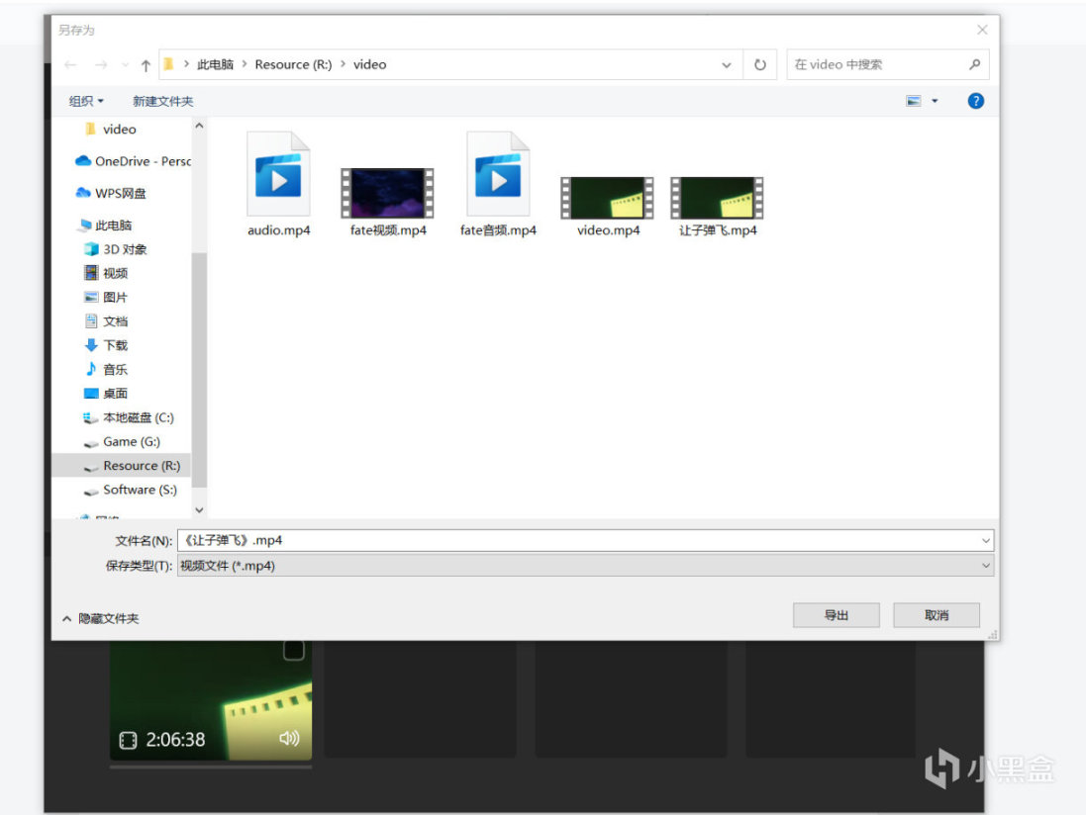Open 音乐 folder
Viewport: 1086px width, 815px height.
pos(106,370)
